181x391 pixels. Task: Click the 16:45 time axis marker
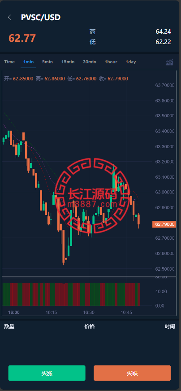click(x=126, y=312)
